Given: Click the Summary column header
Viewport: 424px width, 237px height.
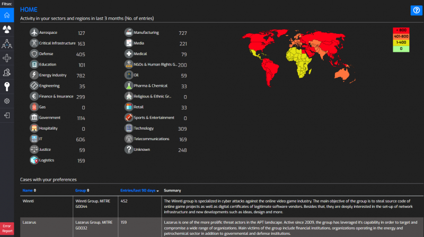Looking at the screenshot, I should tap(172, 190).
